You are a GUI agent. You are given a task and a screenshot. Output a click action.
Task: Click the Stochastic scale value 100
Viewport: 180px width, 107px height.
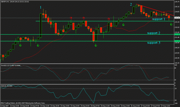pos(176,65)
